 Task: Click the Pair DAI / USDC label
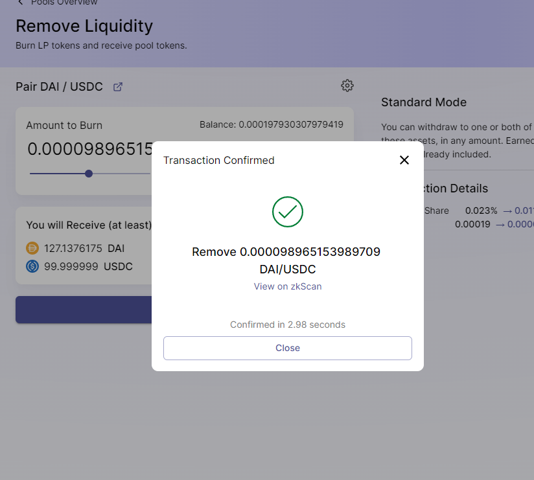[x=59, y=86]
